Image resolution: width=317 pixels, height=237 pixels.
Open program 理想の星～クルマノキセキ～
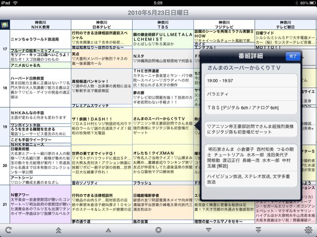224,222
